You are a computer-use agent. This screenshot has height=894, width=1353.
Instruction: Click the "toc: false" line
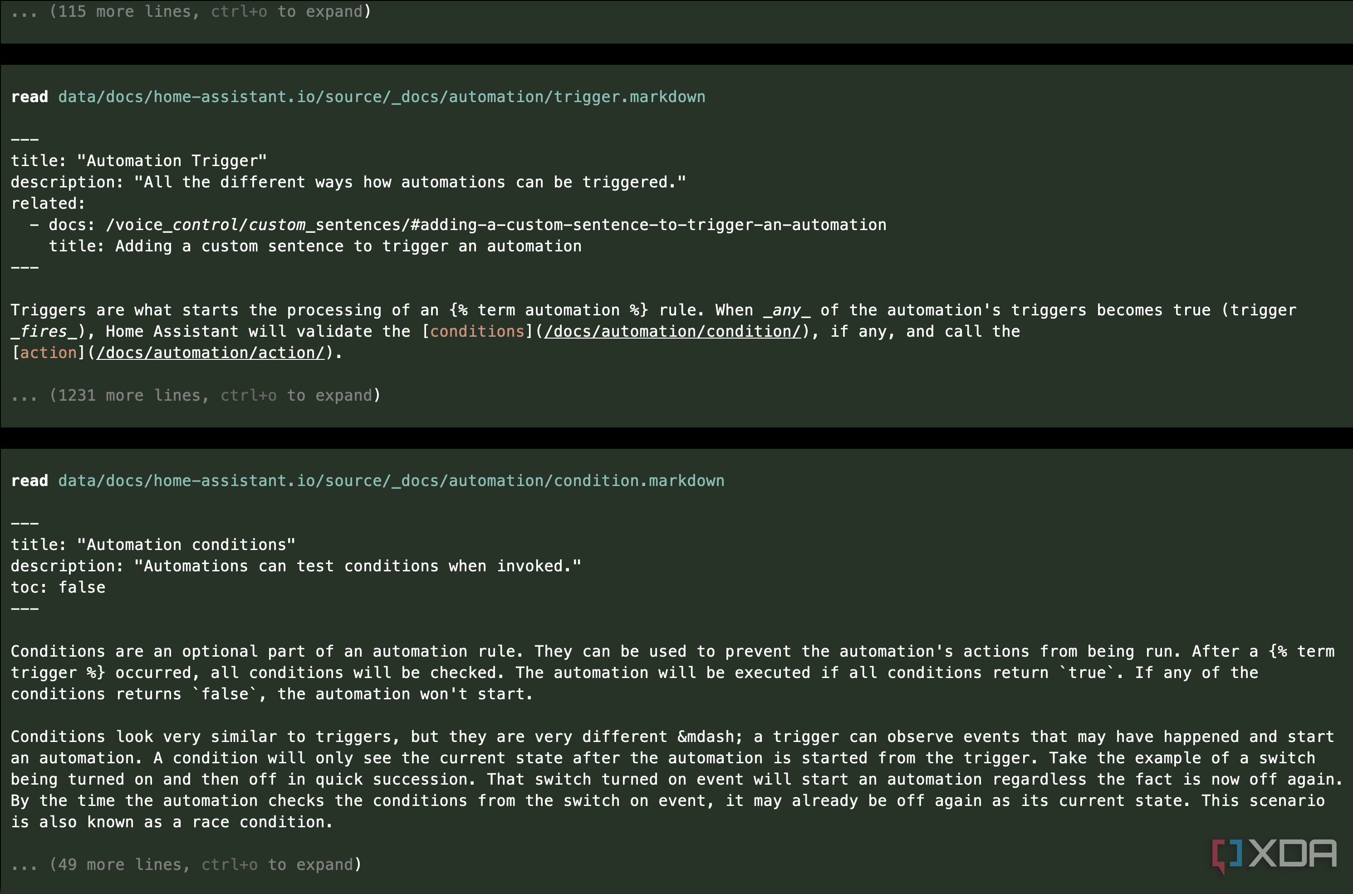pos(58,587)
